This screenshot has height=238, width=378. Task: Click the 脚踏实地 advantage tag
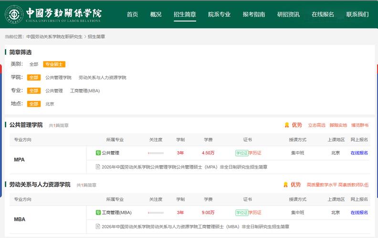[x=338, y=125]
